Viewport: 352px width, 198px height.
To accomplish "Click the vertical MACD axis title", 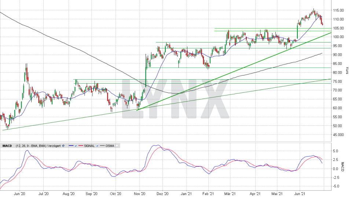I will point(342,167).
